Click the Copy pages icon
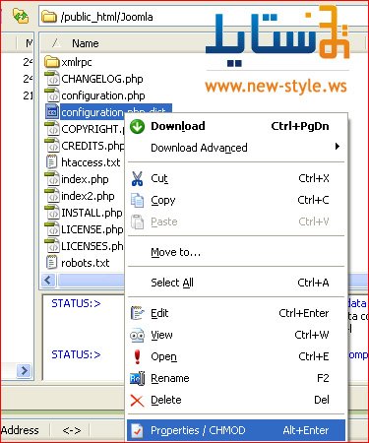 137,200
